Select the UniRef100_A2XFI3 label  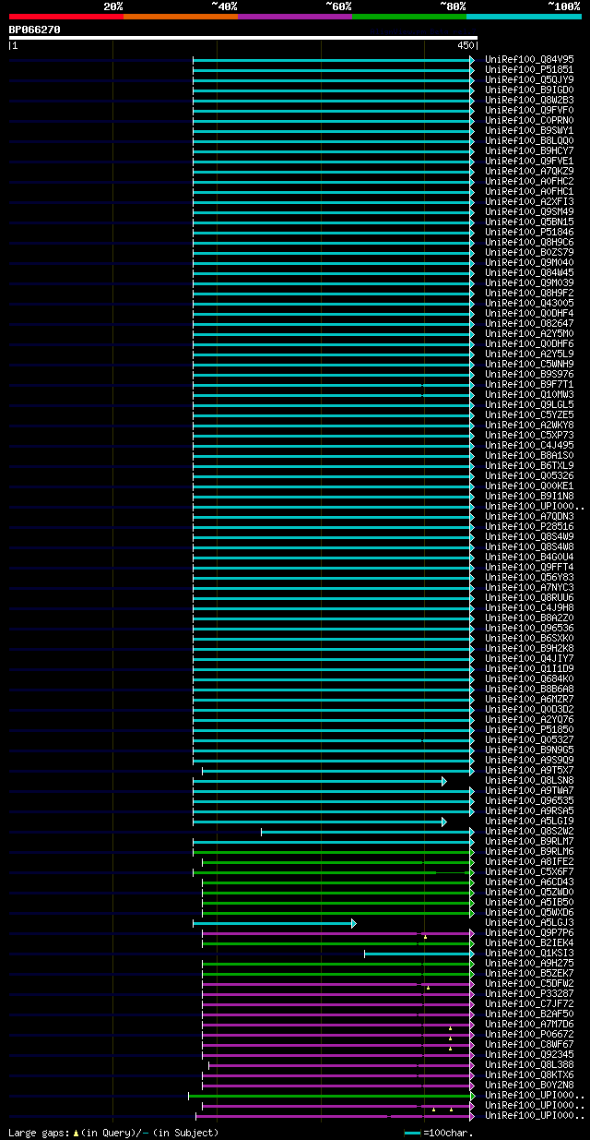tap(529, 201)
